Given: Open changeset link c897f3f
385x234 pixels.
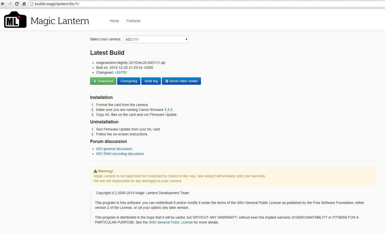Looking at the screenshot, I should (121, 73).
